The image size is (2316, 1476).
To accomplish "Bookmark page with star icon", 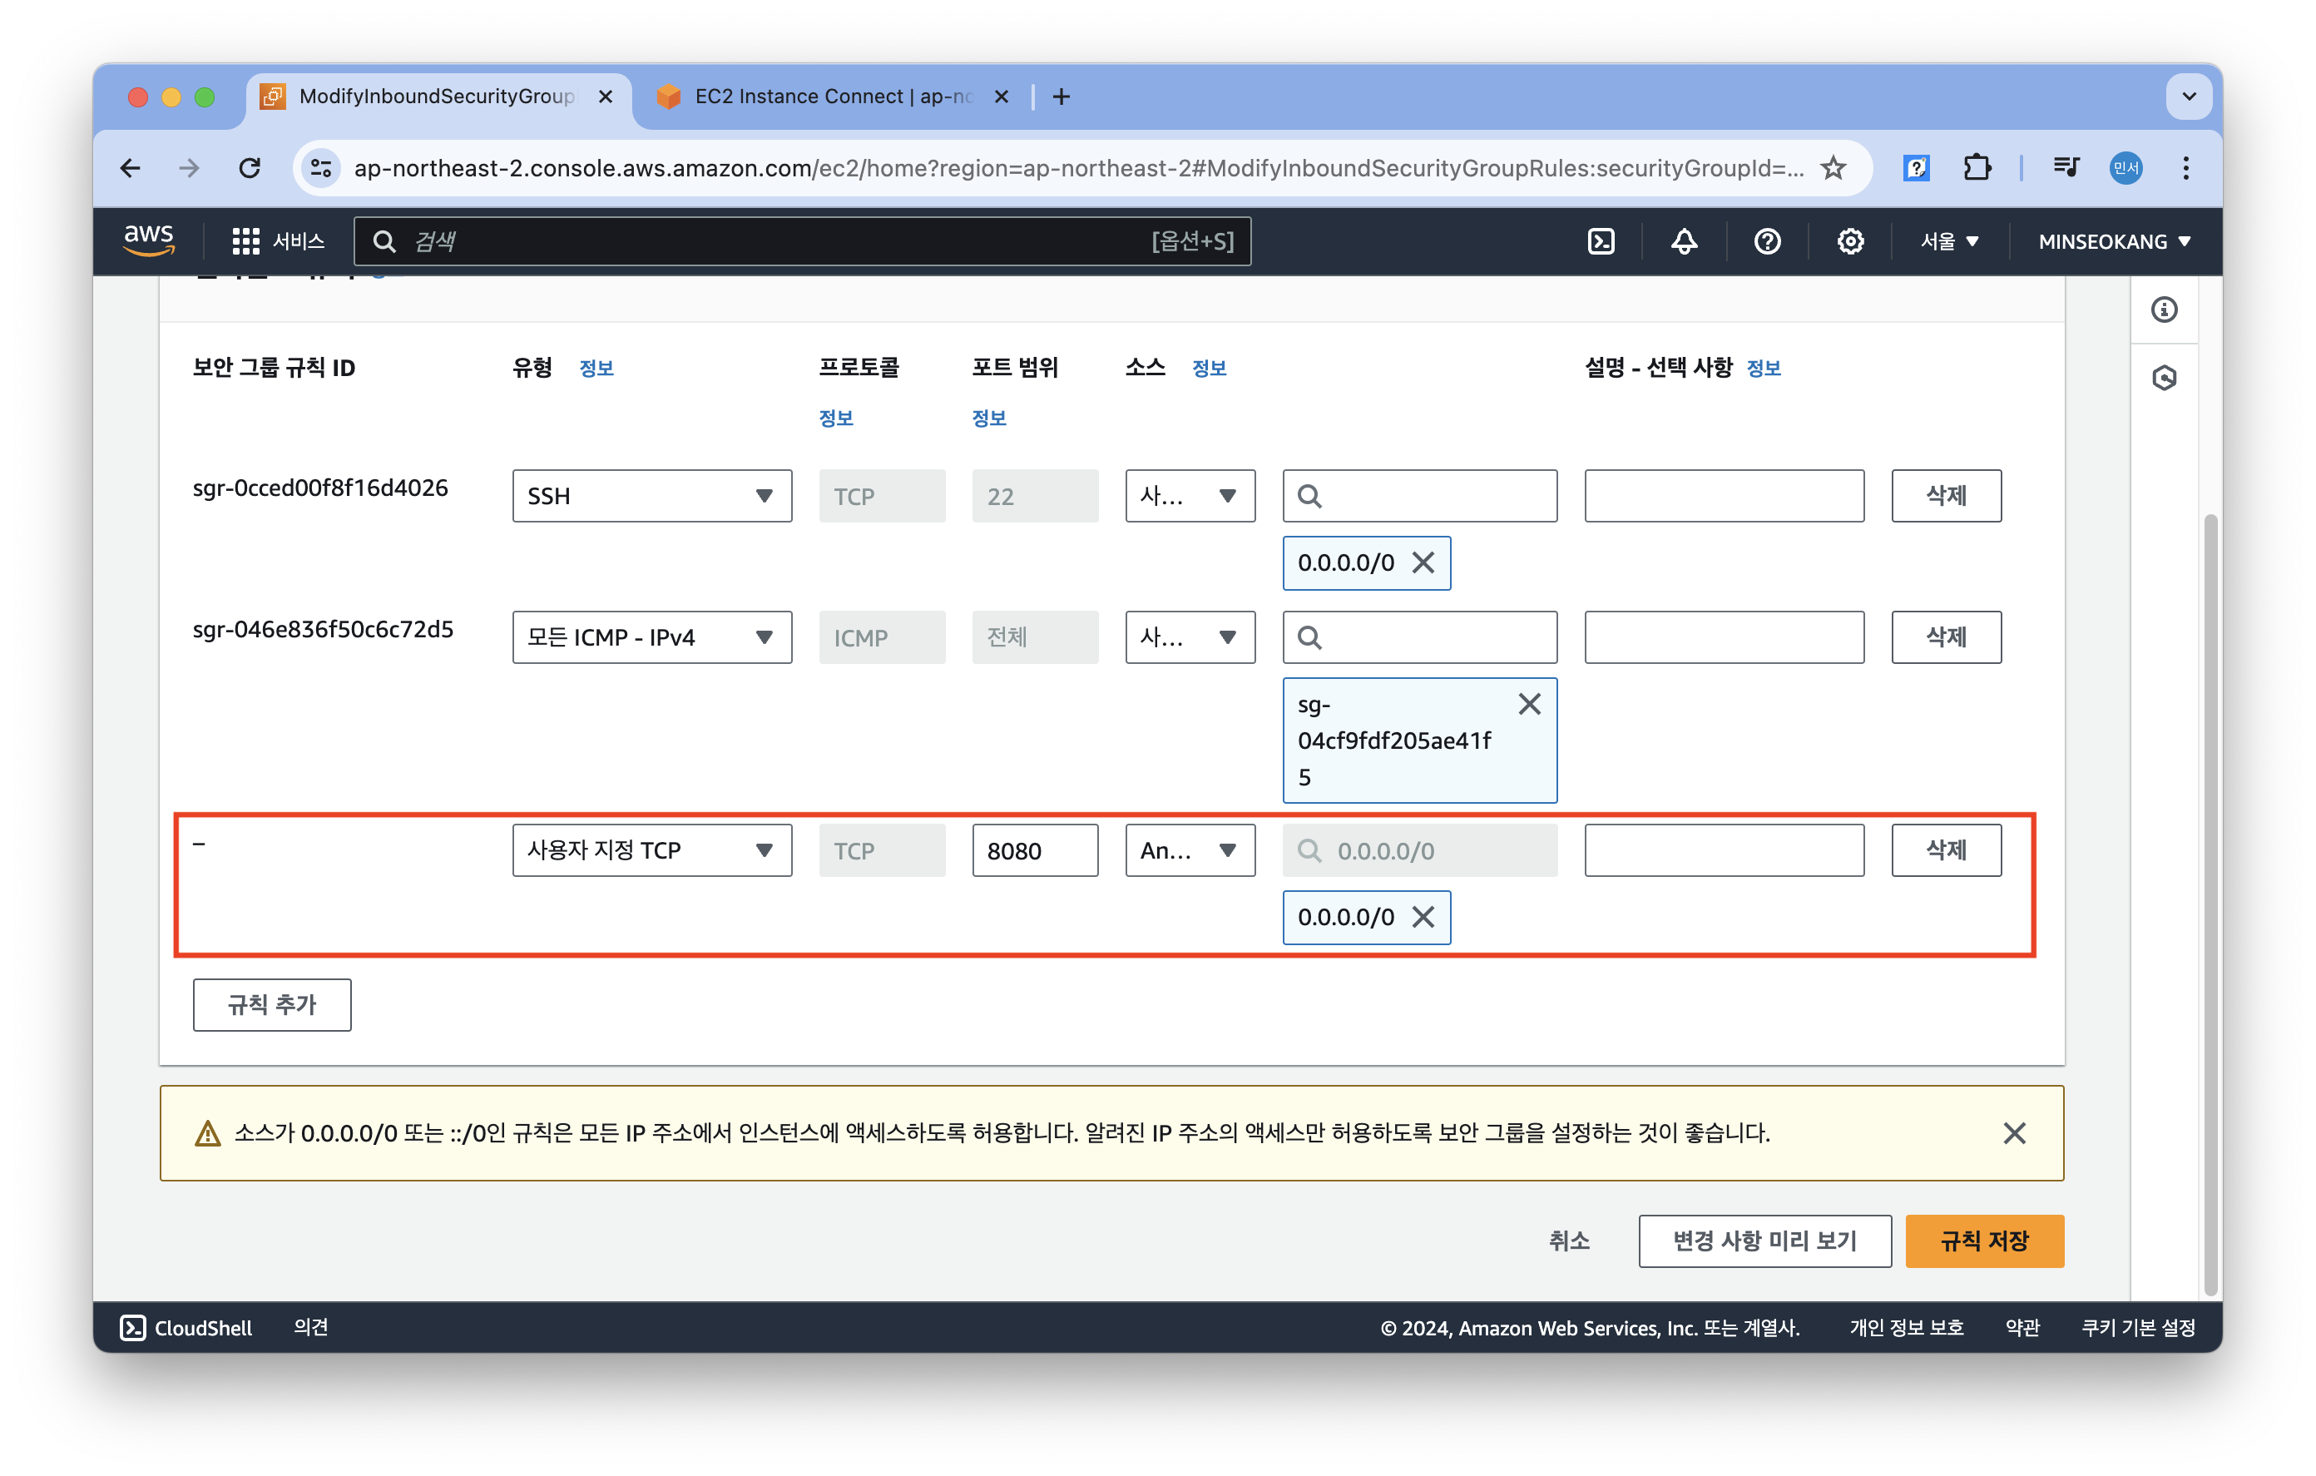I will (1833, 168).
